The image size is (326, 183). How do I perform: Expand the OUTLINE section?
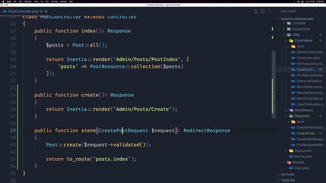(279, 174)
